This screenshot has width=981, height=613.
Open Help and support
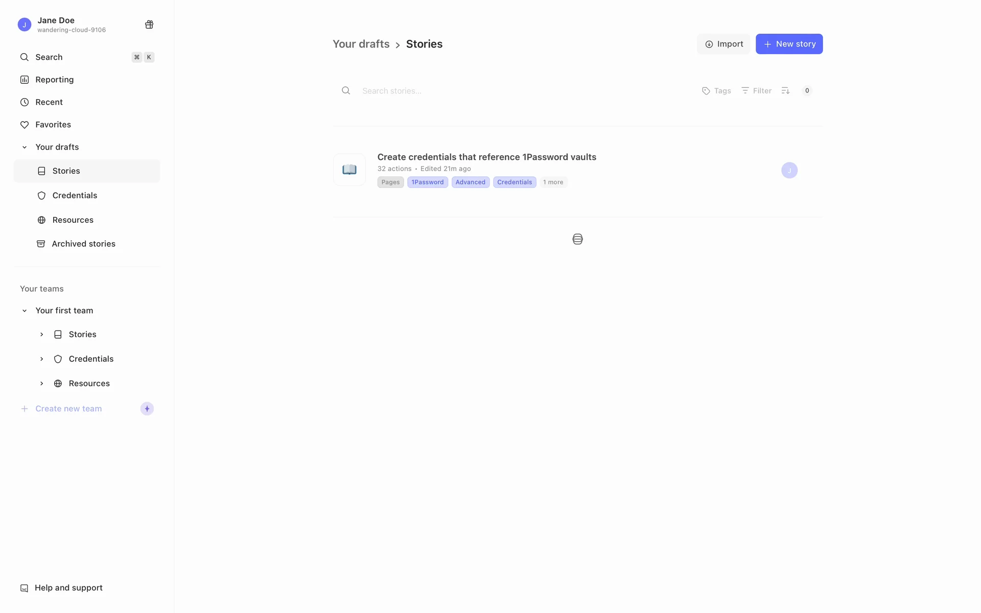pyautogui.click(x=68, y=588)
